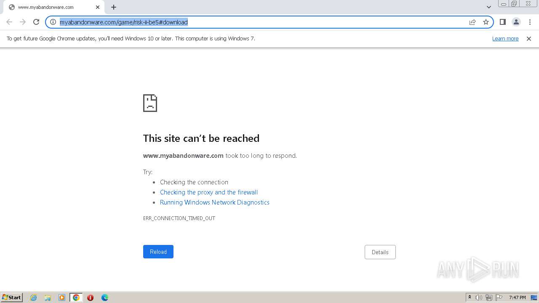Open Running Windows Network Diagnostics link
The width and height of the screenshot is (539, 303).
coord(215,202)
